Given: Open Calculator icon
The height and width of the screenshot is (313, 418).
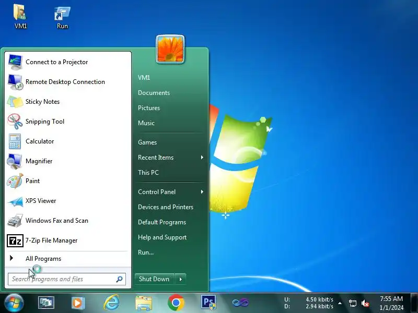Looking at the screenshot, I should (15, 141).
